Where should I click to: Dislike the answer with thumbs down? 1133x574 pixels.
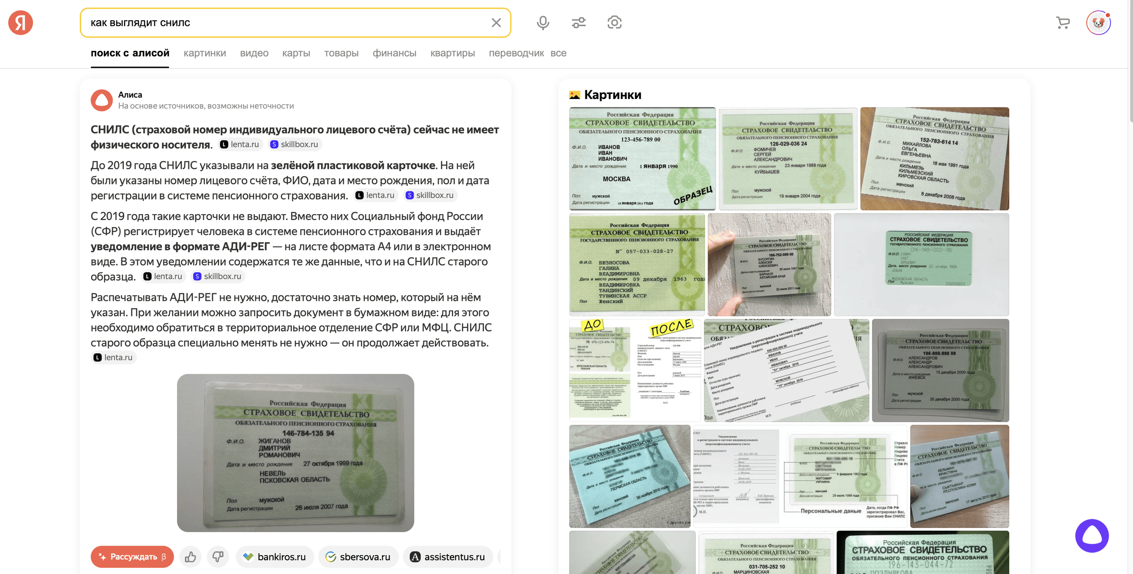click(218, 557)
